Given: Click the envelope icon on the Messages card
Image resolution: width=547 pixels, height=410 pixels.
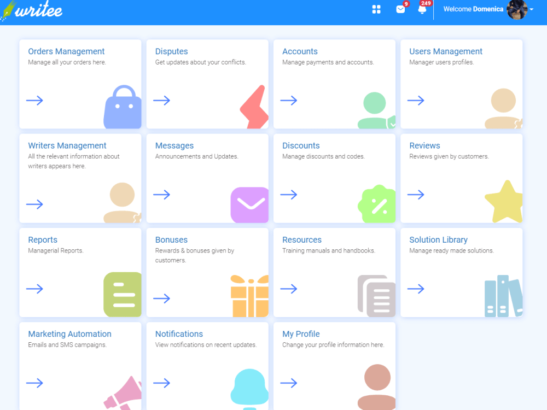Looking at the screenshot, I should [249, 205].
